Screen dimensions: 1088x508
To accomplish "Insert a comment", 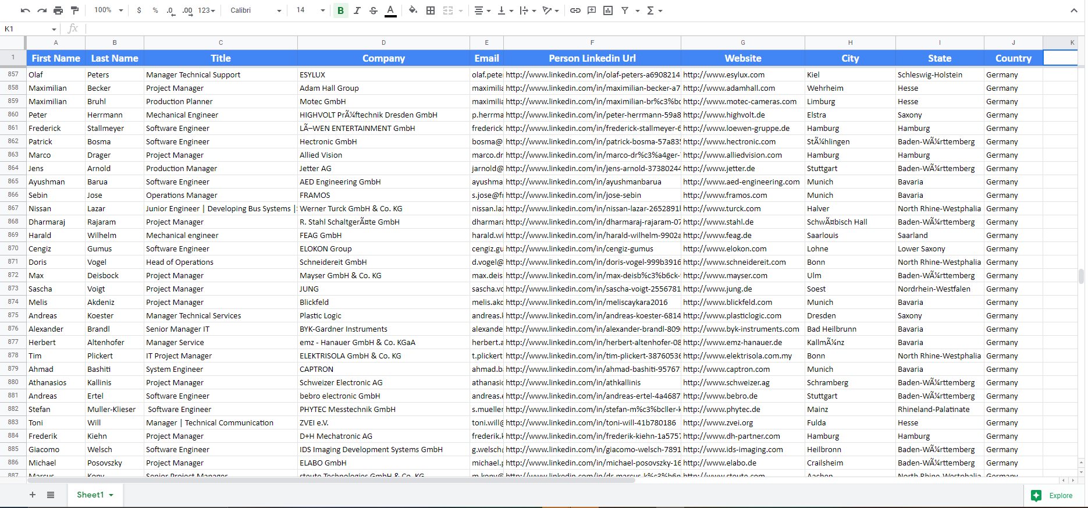I will [592, 10].
